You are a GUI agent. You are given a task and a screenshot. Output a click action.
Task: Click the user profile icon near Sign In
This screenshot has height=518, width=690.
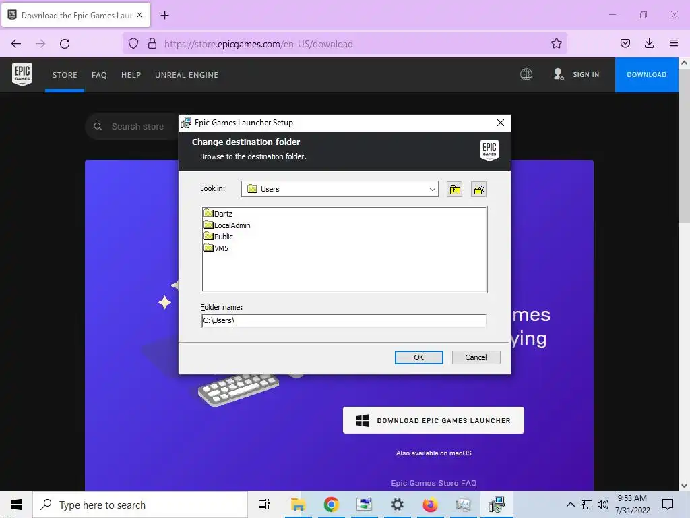[x=559, y=74]
